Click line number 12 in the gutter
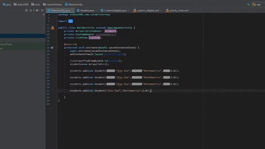Image resolution: width=265 pixels, height=149 pixels. 48,28
